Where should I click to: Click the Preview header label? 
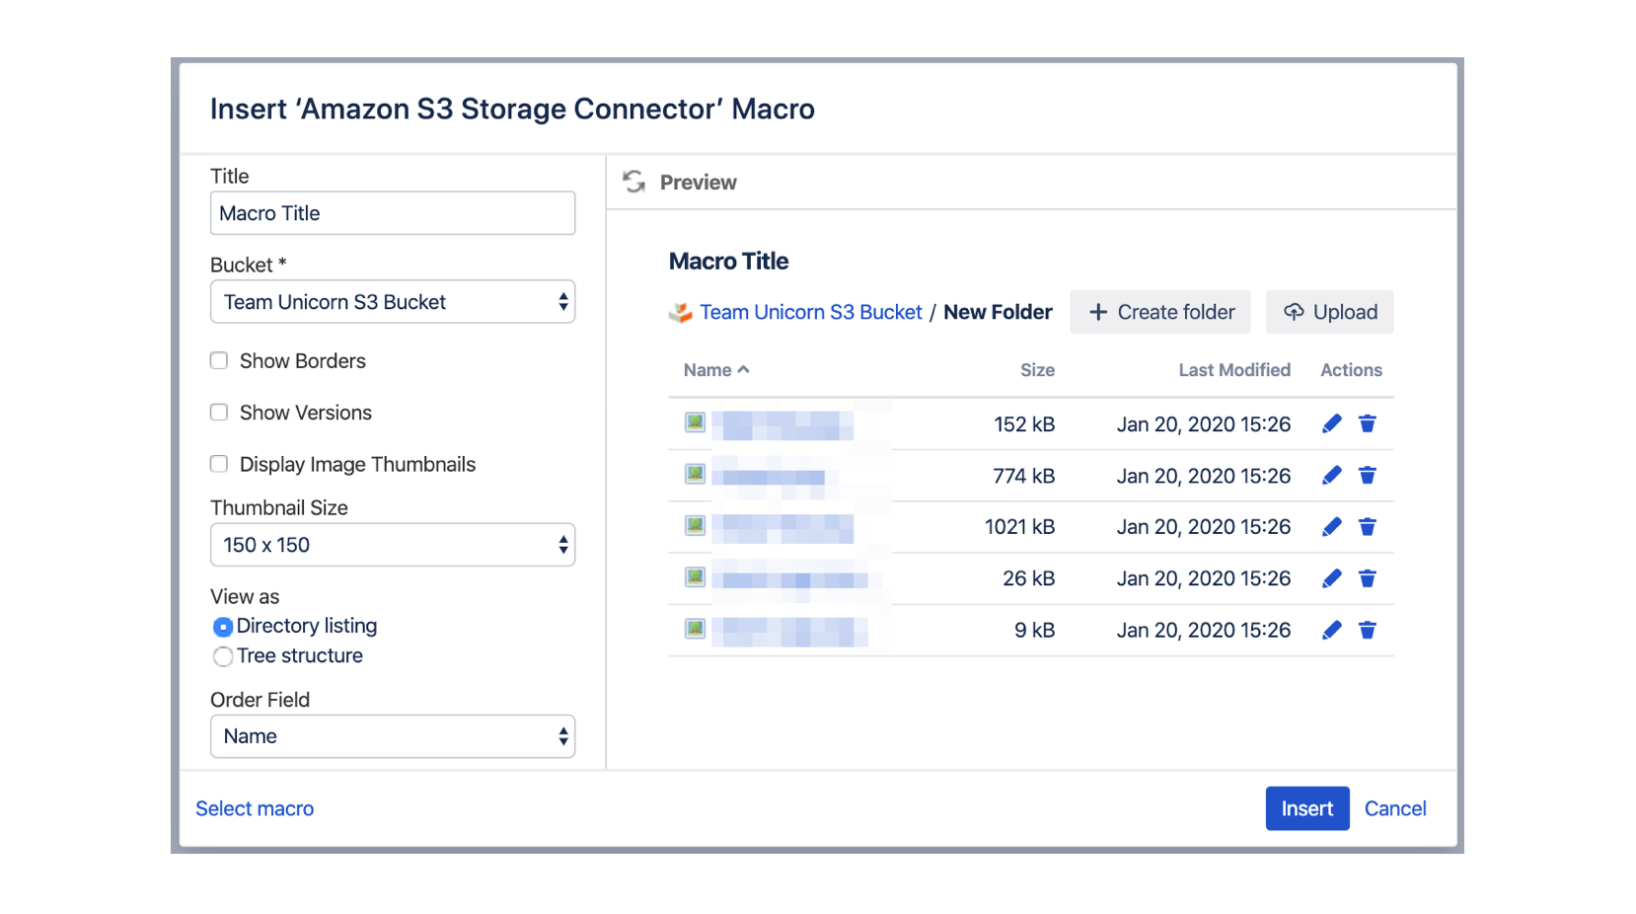click(698, 183)
